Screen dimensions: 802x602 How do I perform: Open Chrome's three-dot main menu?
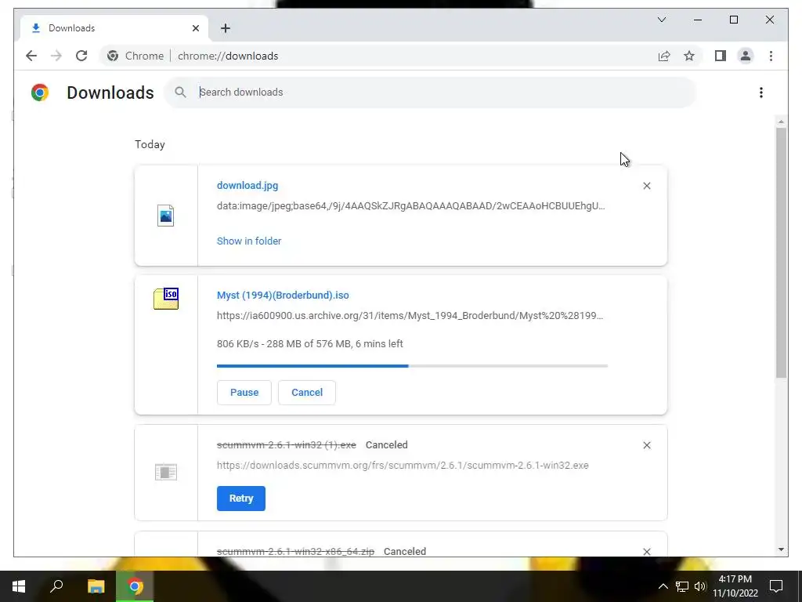click(771, 56)
